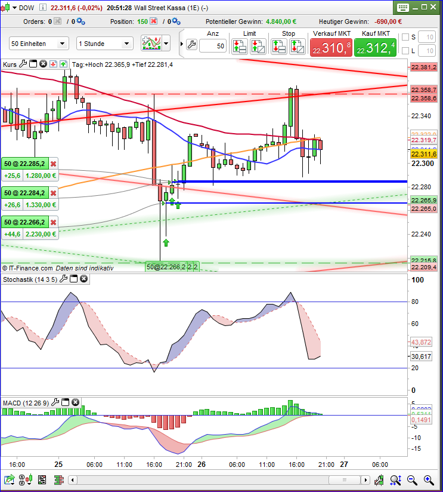443x492 pixels.
Task: Maximize the MACD panel
Action: [x=65, y=402]
